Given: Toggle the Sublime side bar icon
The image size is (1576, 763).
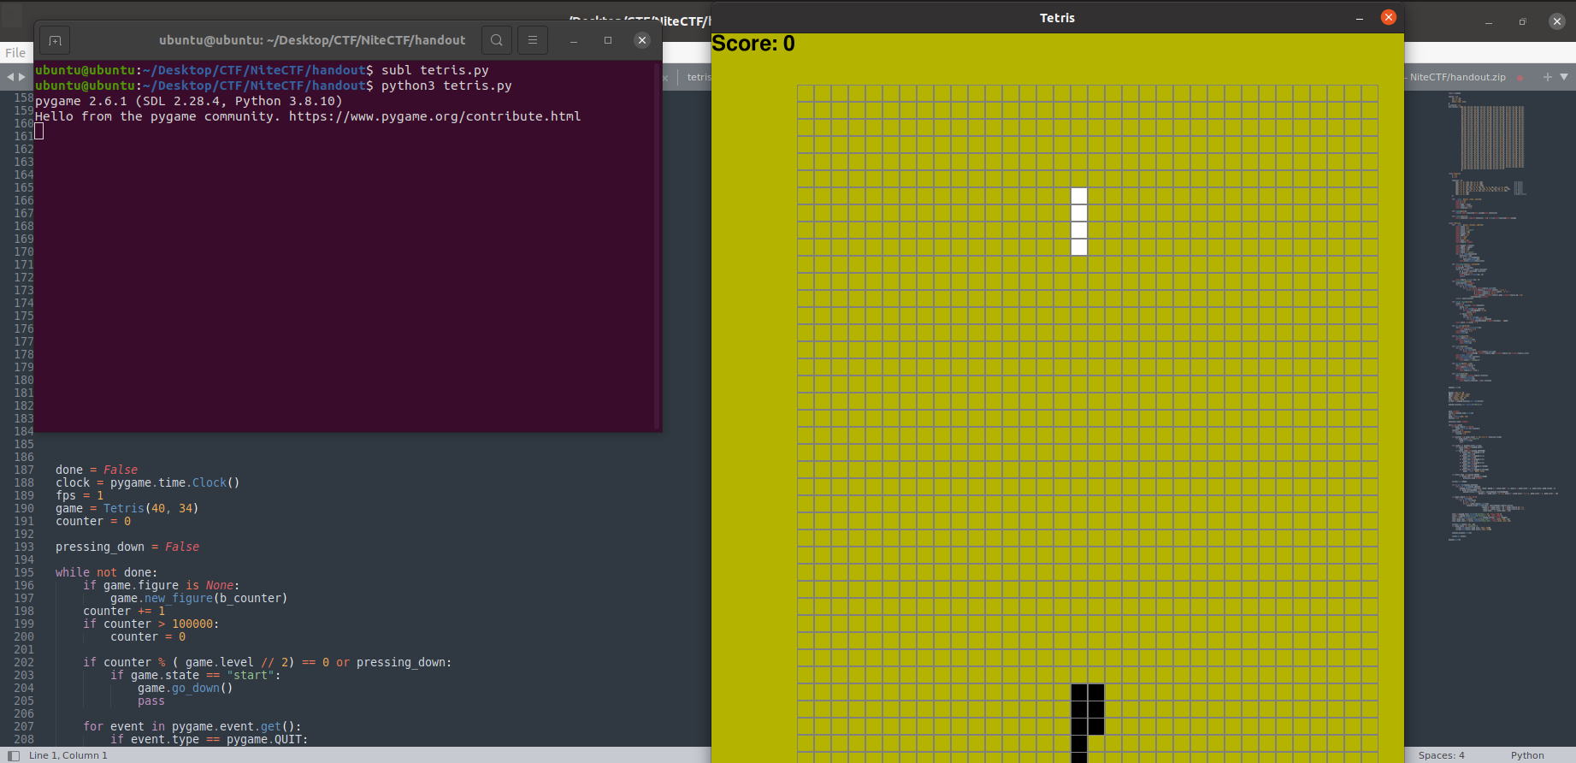Looking at the screenshot, I should pos(14,755).
